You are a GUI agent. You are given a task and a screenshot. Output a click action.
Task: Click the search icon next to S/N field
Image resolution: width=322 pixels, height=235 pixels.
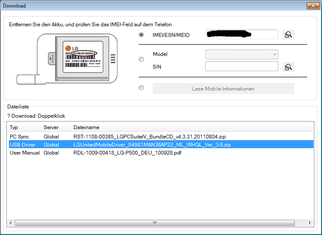(288, 67)
